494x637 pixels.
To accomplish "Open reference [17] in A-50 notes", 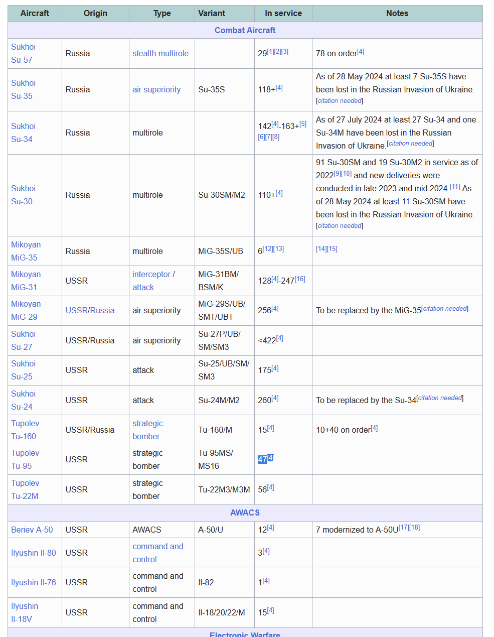I will click(x=404, y=528).
